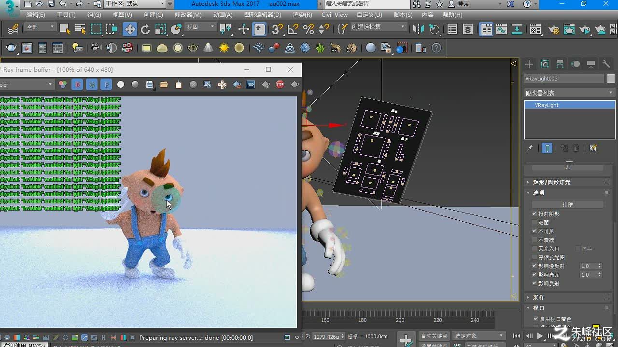Choose the Select Object arrow tool
618x347 pixels.
click(65, 29)
